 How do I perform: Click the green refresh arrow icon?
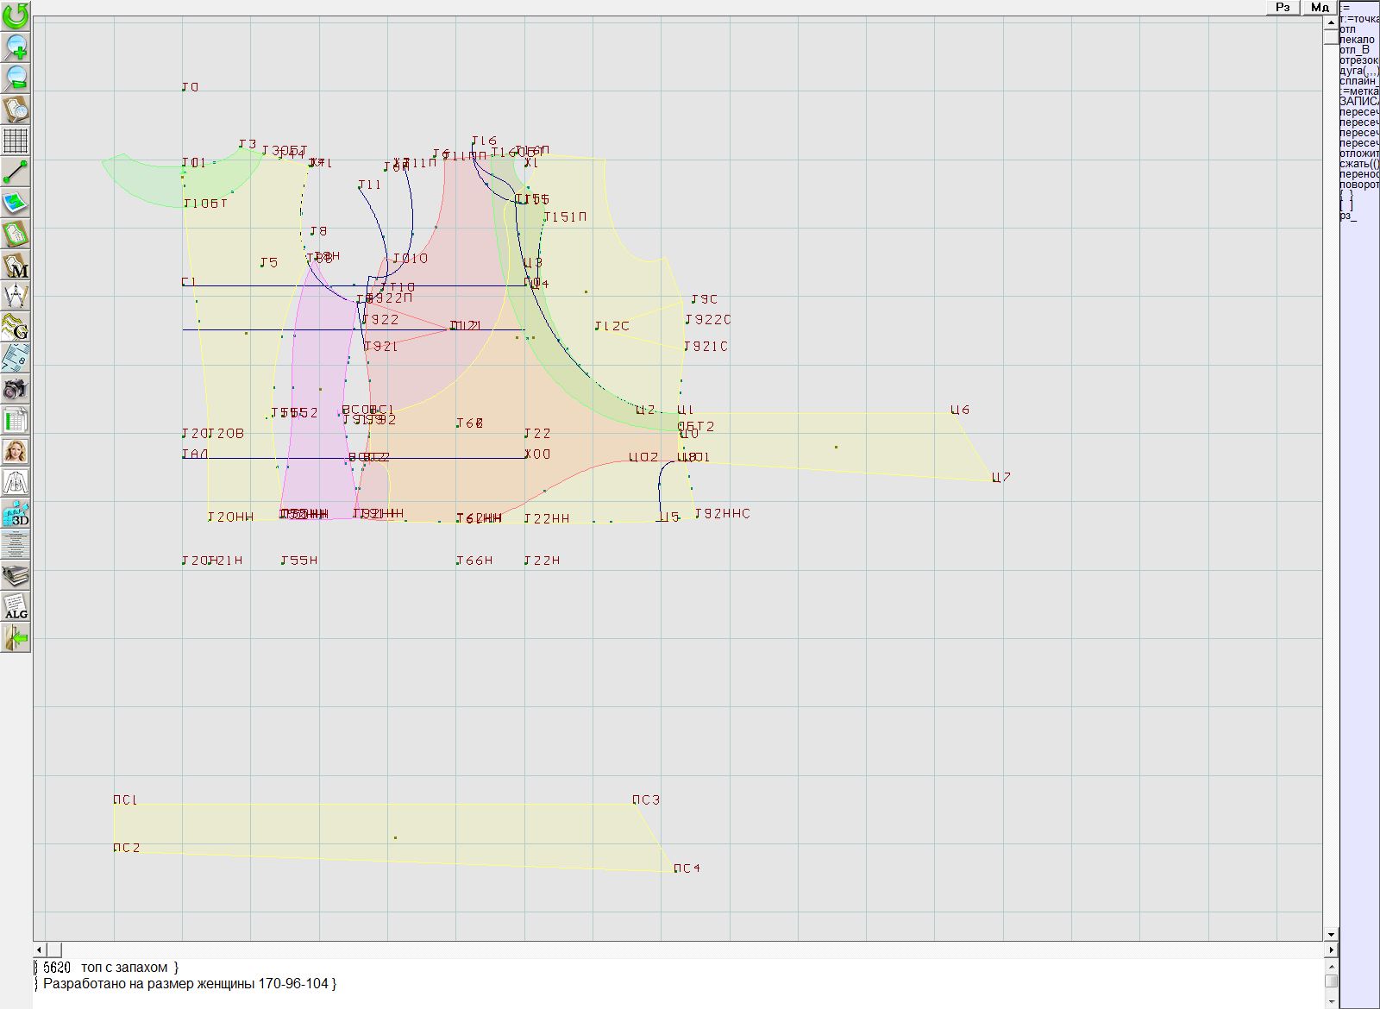click(16, 15)
